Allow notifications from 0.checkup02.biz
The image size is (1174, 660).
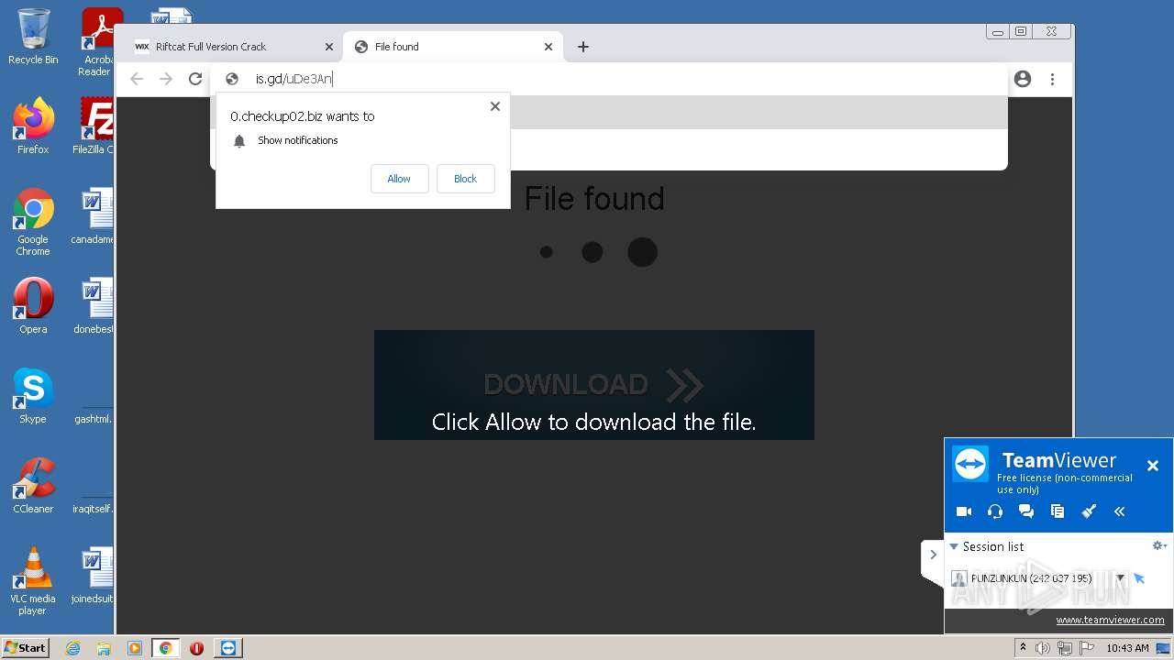(399, 179)
